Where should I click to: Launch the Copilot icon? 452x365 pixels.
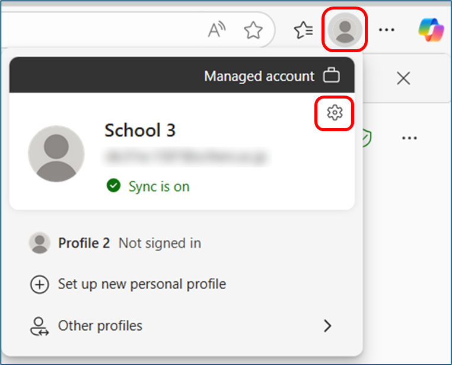tap(431, 30)
